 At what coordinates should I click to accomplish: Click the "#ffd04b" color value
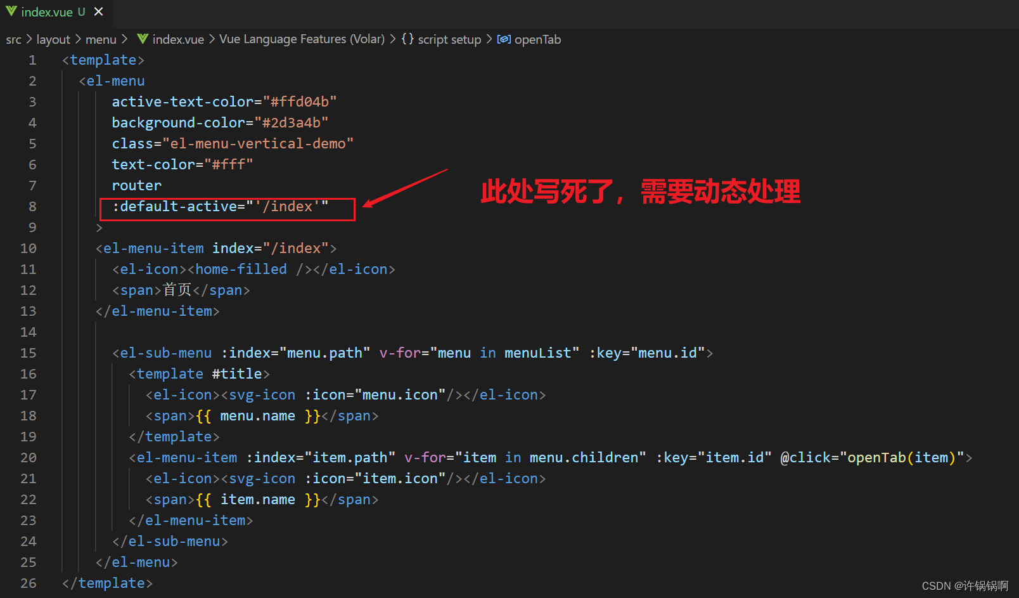[x=300, y=102]
